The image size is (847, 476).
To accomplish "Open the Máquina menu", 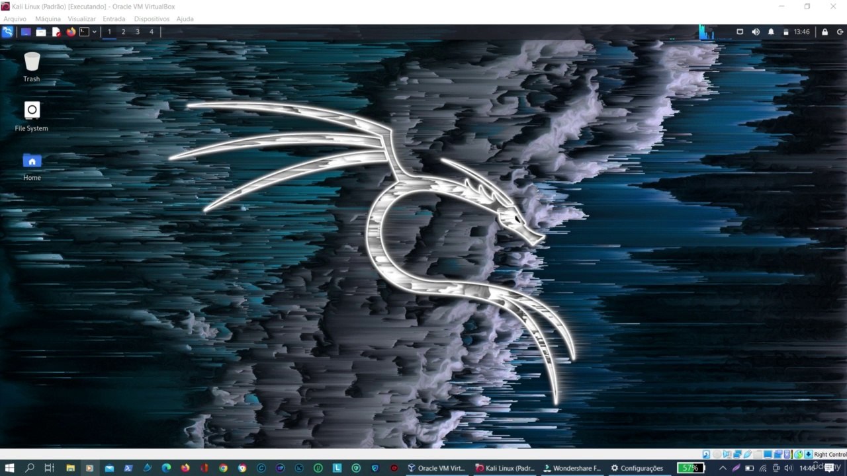I will (48, 19).
